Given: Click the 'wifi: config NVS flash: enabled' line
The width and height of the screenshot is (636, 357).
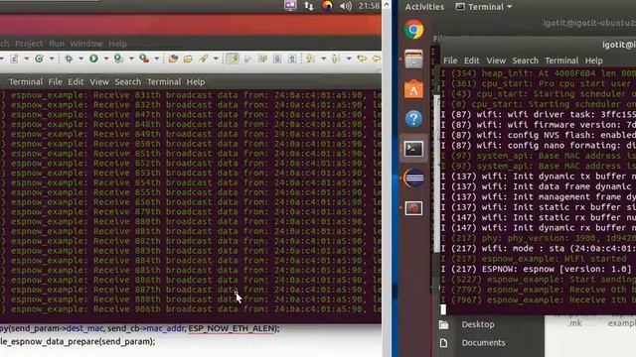Looking at the screenshot, I should 539,135.
